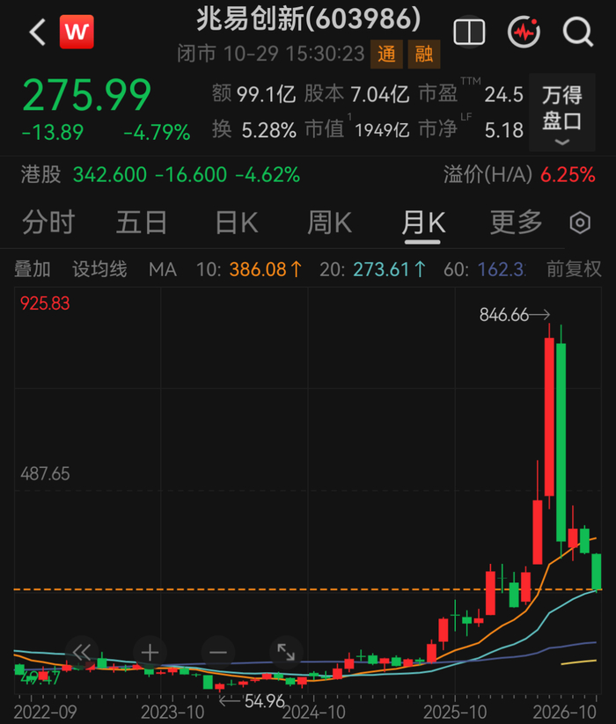Tap MA60 value 162.3
The image size is (616, 724).
pos(502,269)
